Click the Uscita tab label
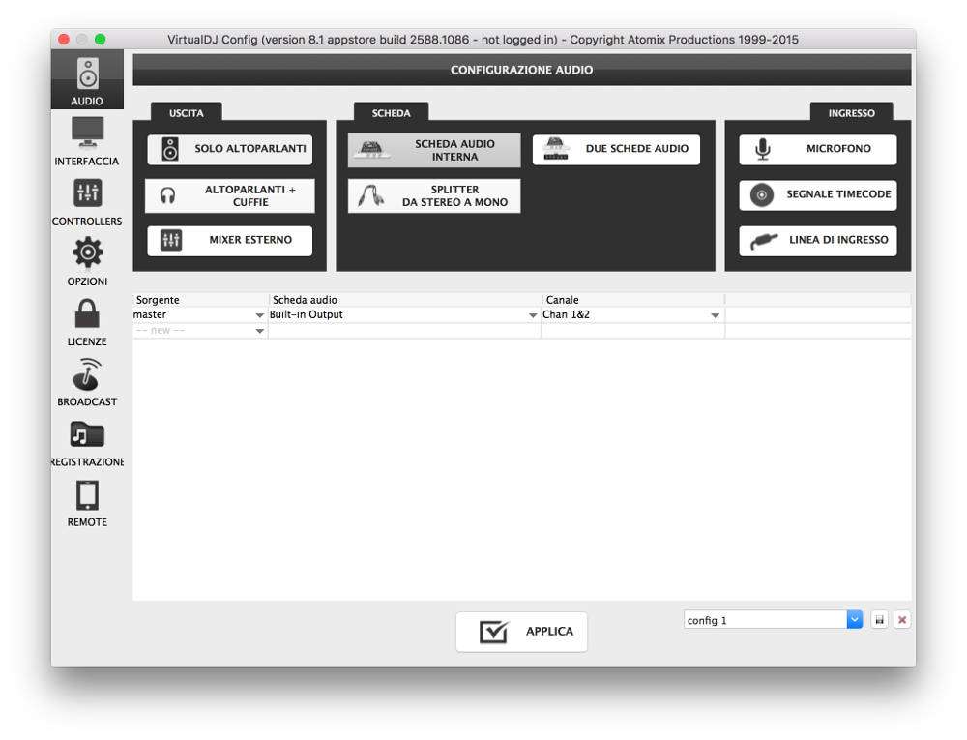Screen dimensions: 967x740 pos(187,113)
